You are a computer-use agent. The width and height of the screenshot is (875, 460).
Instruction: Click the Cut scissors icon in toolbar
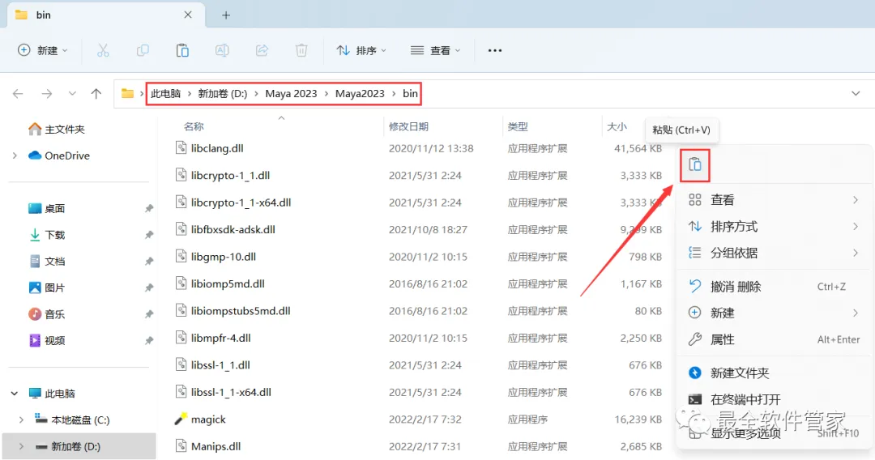103,51
